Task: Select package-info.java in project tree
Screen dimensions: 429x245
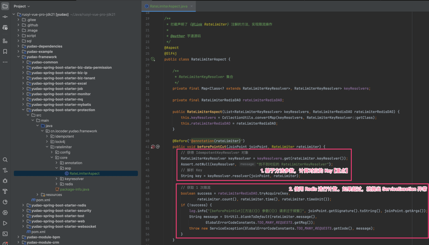Action: click(74, 189)
